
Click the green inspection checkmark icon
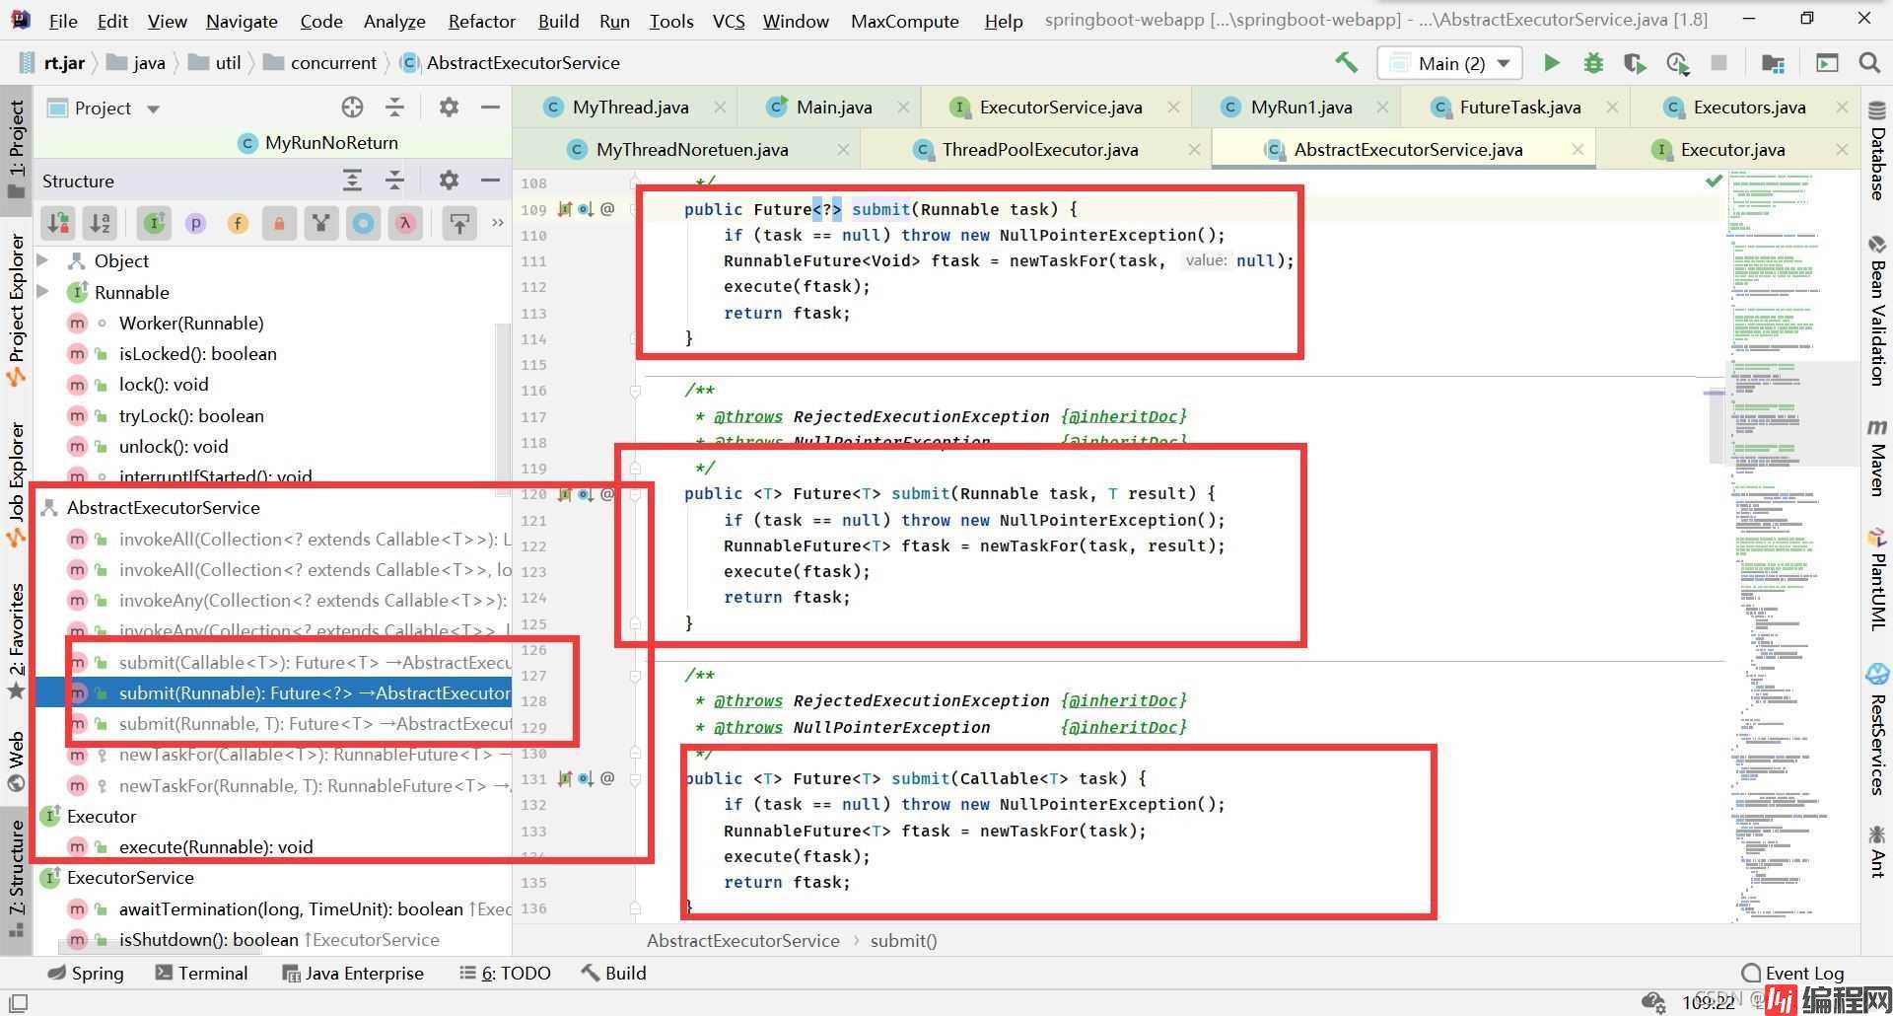(x=1714, y=181)
